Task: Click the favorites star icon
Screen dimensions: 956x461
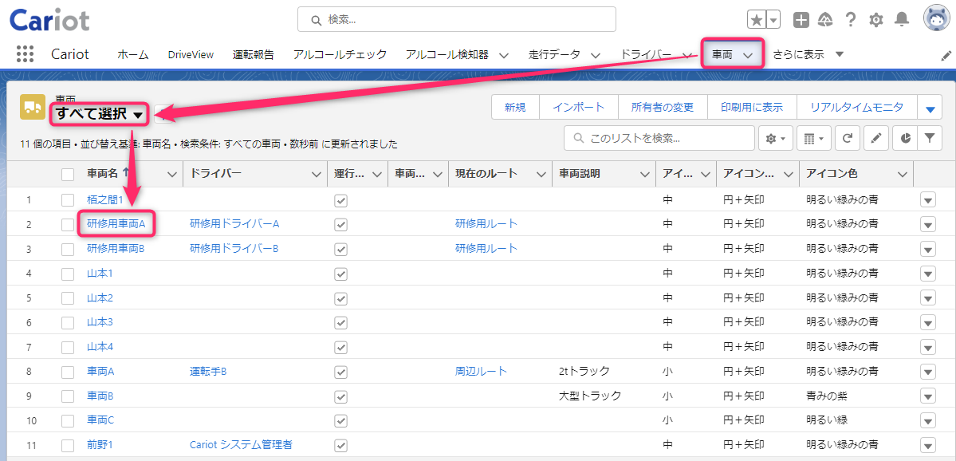Action: [x=757, y=19]
